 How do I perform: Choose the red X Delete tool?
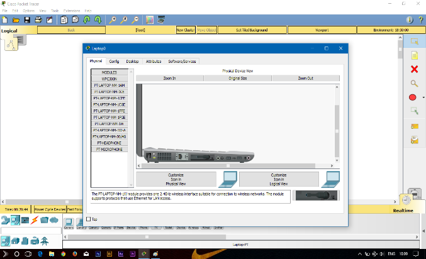coord(414,69)
